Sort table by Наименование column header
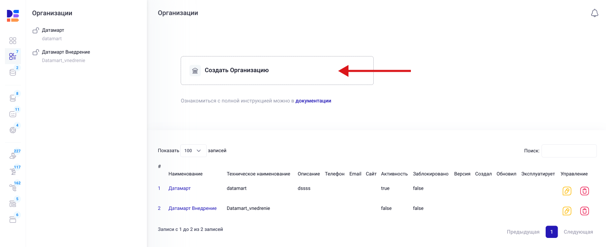The width and height of the screenshot is (606, 247). [x=185, y=174]
